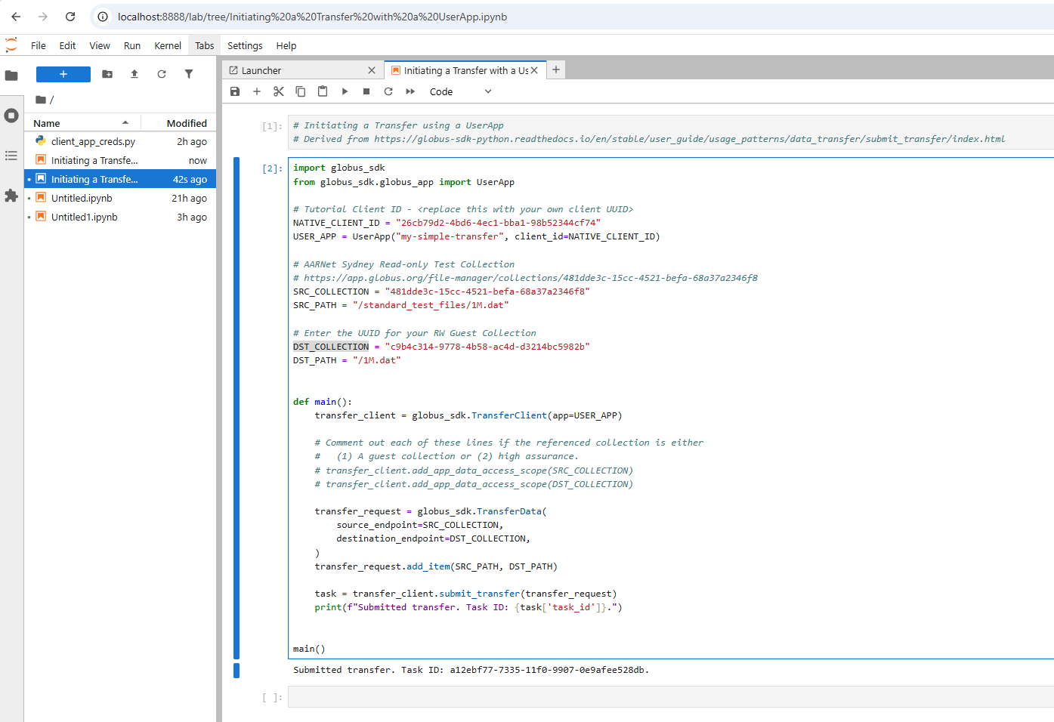
Task: Restart the kernel using the circular arrow icon
Action: click(388, 91)
